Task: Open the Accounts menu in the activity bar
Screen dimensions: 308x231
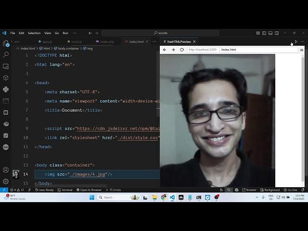Action: 6,170
